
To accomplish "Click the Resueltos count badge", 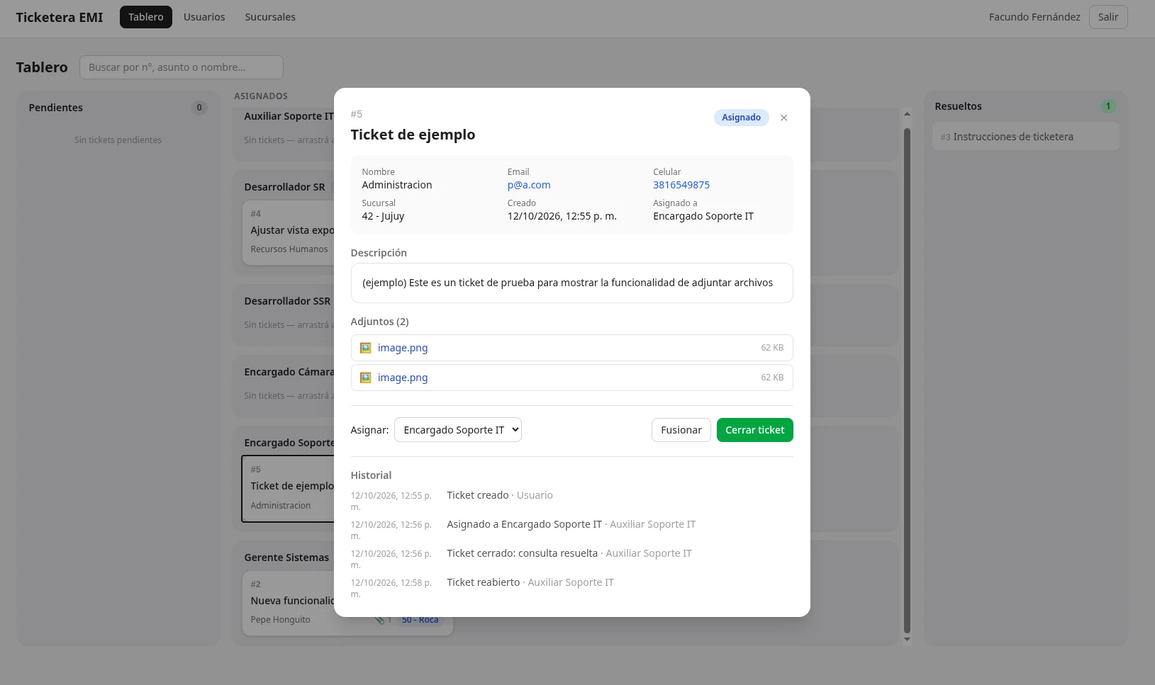I will click(x=1108, y=106).
